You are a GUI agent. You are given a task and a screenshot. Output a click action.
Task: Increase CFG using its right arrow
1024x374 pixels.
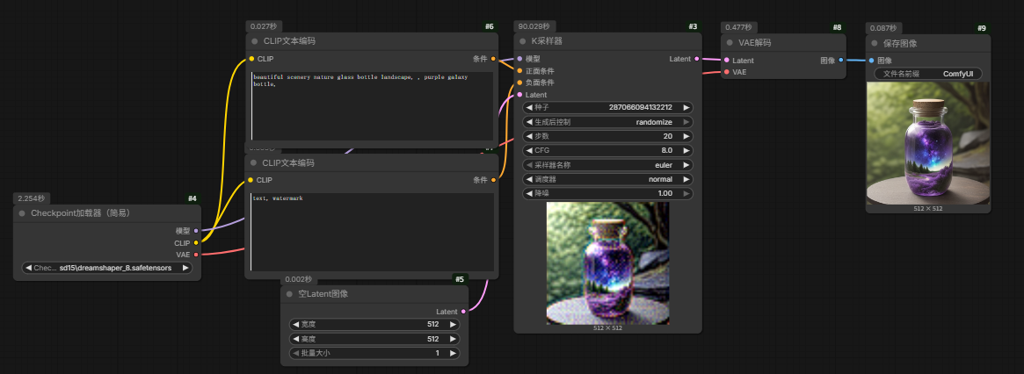pos(686,151)
